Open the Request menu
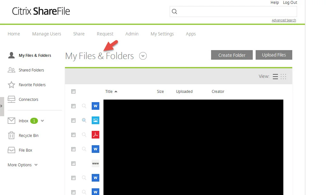Viewport: 326px width, 195px height. [x=105, y=34]
